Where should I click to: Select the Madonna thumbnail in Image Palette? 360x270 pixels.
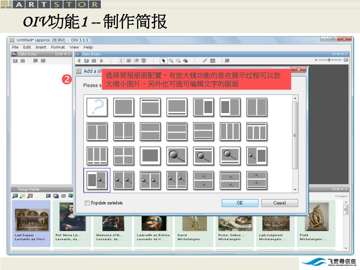(x=112, y=231)
